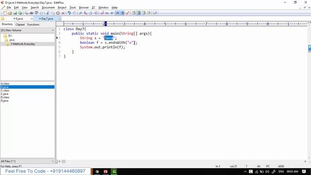Open the Window menu
Image resolution: width=311 pixels, height=175 pixels.
(x=104, y=8)
